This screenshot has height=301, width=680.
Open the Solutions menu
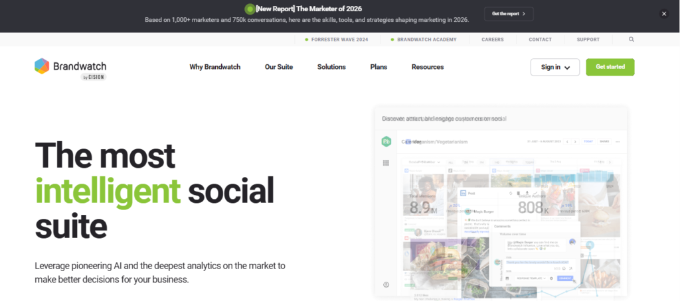[331, 67]
